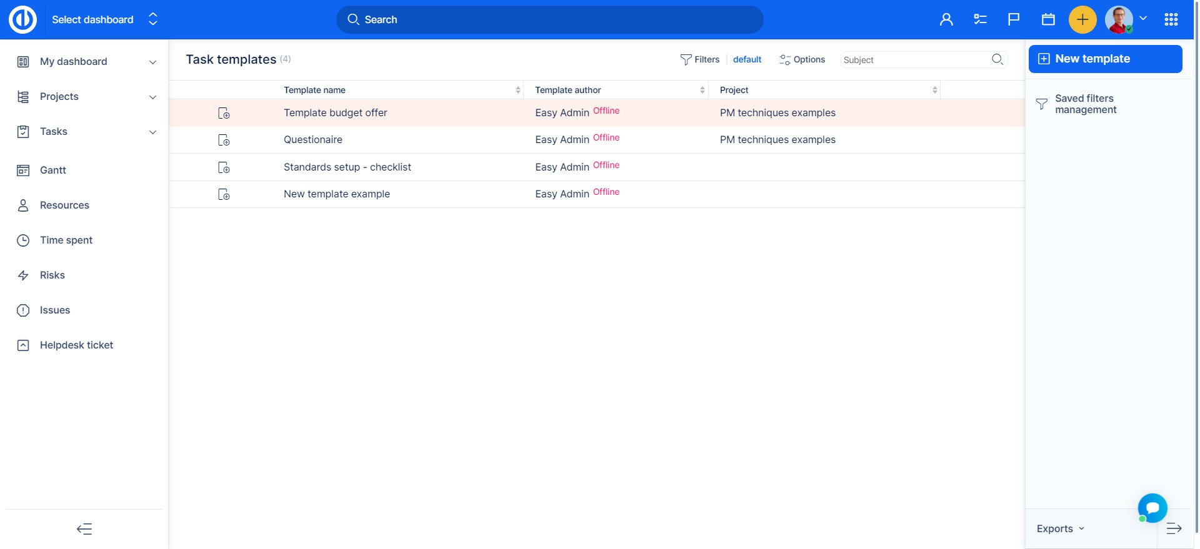1200x549 pixels.
Task: Click the New template button
Action: click(x=1105, y=59)
